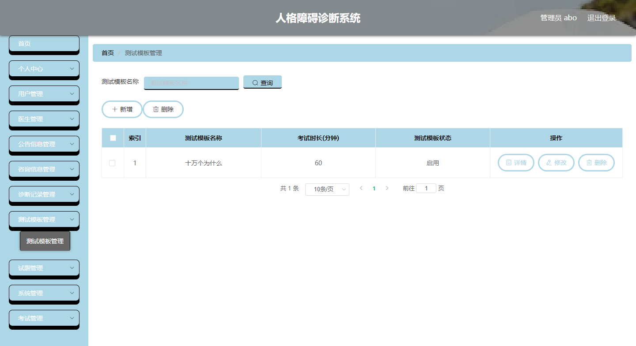Screen dimensions: 636x346
Task: Click the trash icon in row 删除 button
Action: [x=589, y=163]
